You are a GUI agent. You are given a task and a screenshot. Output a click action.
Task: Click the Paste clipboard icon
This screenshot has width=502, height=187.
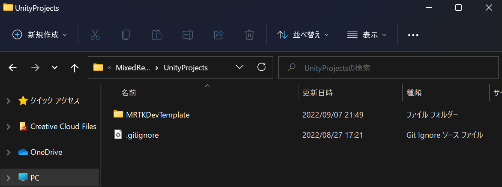[156, 35]
